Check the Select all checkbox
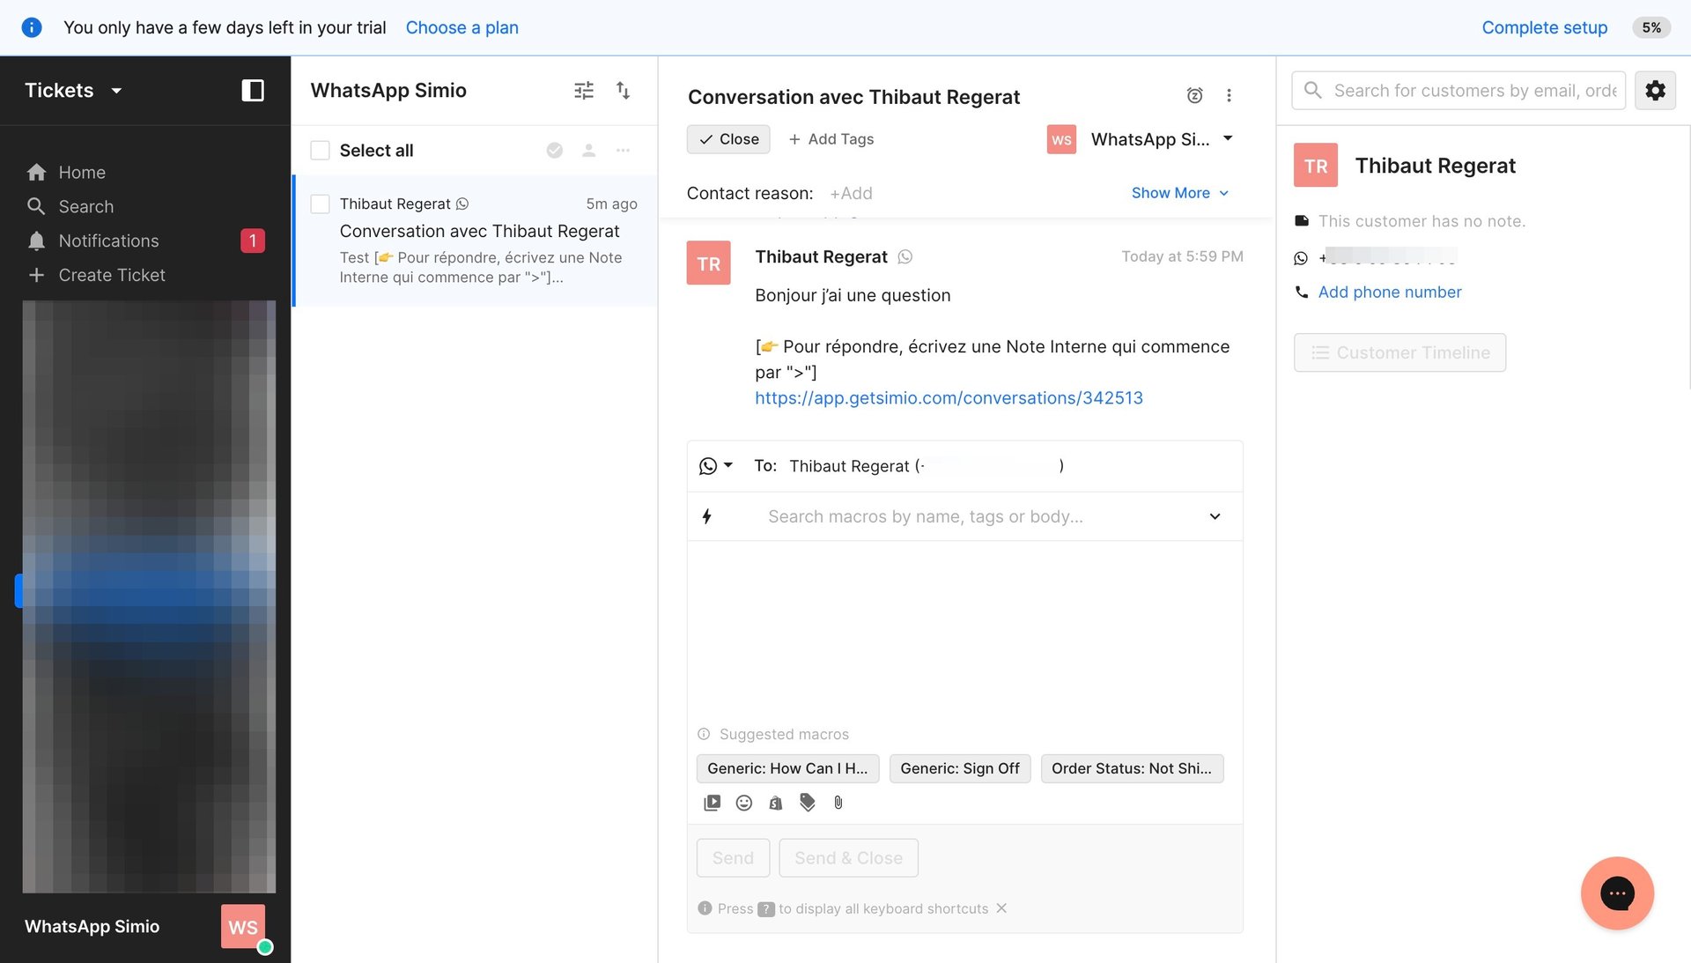This screenshot has width=1691, height=963. pos(321,151)
